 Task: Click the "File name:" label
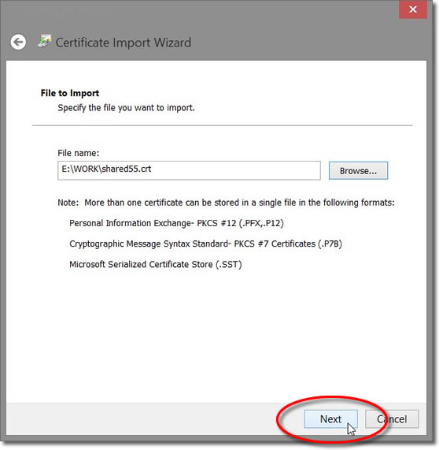click(x=78, y=153)
